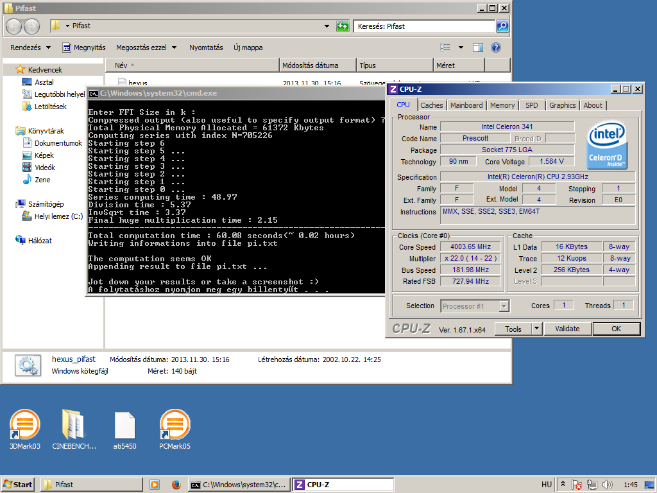Click cmd.exe title bar icon
This screenshot has height=493, width=657.
94,93
